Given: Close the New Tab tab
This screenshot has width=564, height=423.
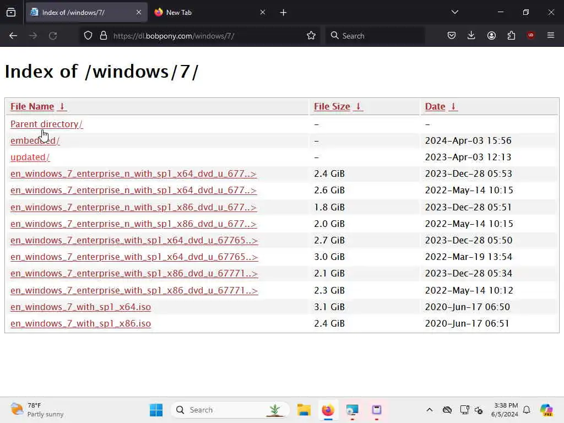Looking at the screenshot, I should [x=263, y=12].
